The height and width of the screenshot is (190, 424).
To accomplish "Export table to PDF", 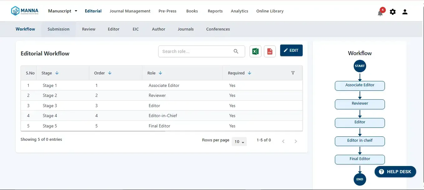I will [x=270, y=51].
